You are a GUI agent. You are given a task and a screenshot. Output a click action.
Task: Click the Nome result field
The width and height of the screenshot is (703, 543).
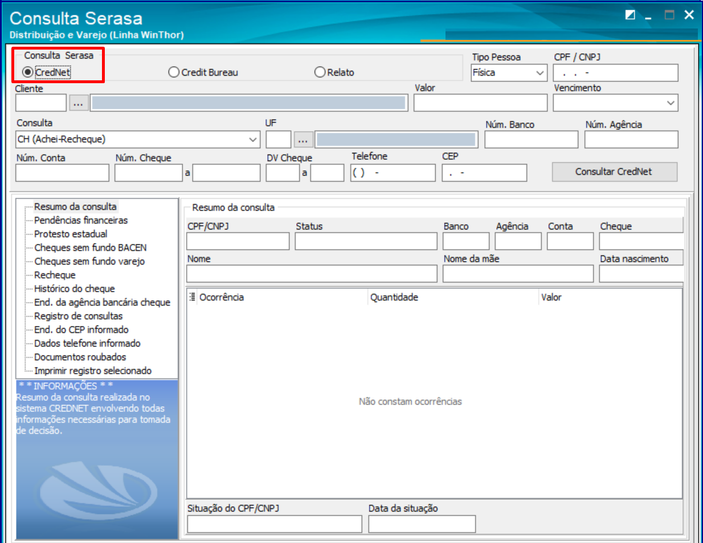click(312, 274)
